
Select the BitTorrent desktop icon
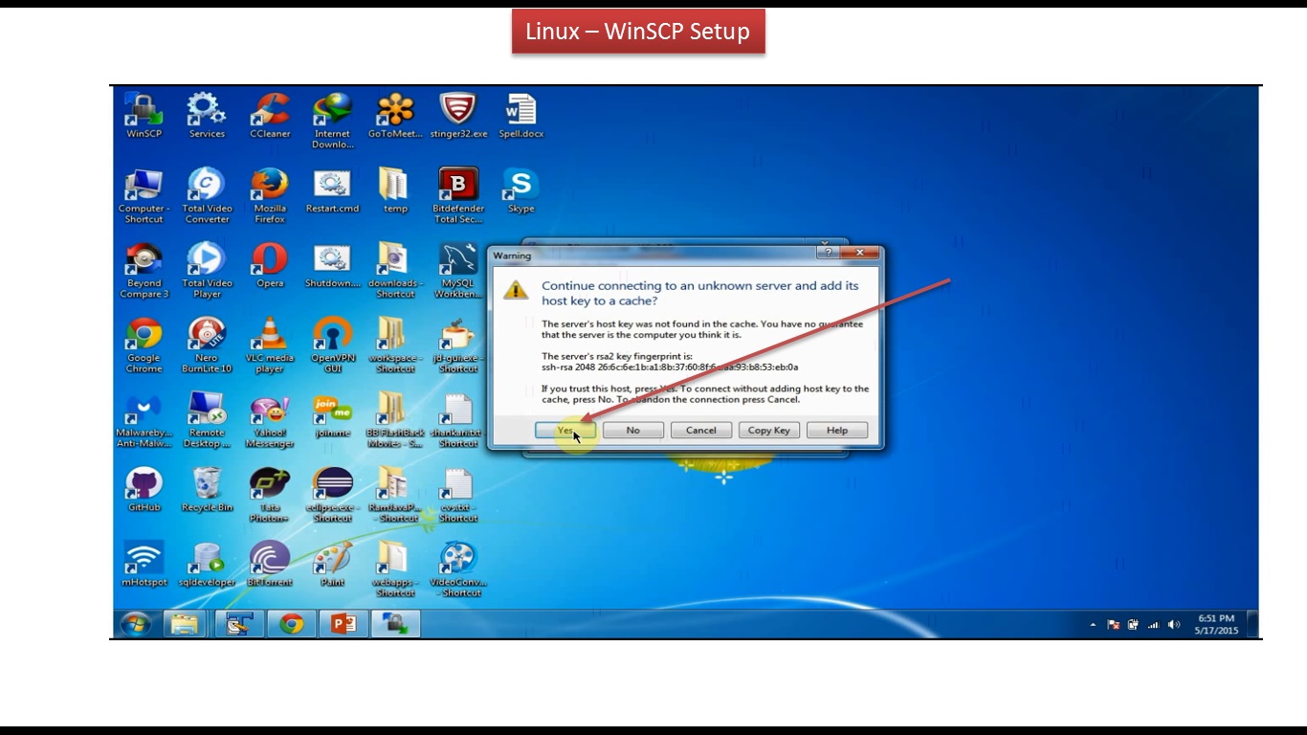[x=270, y=565]
